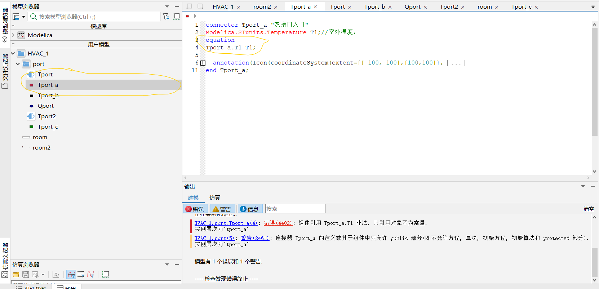Switch to the 仿真 output tab

215,197
